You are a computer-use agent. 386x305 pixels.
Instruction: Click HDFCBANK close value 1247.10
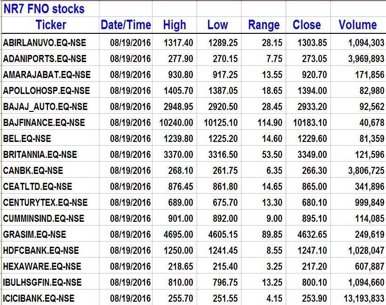coord(312,250)
